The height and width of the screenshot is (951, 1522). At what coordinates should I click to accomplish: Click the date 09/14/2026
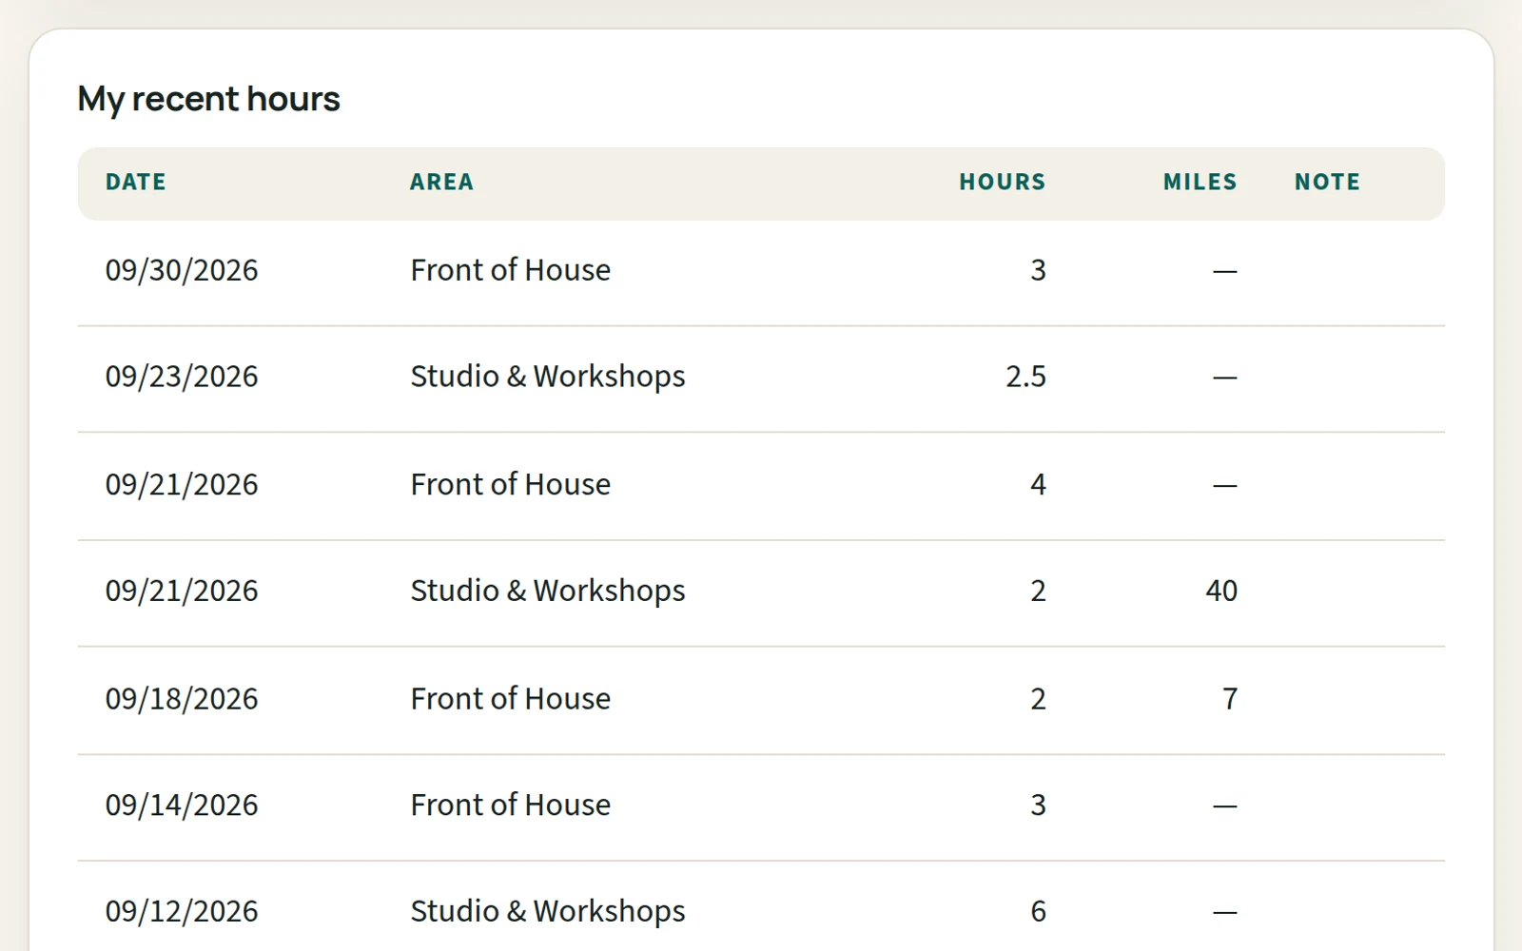click(182, 805)
